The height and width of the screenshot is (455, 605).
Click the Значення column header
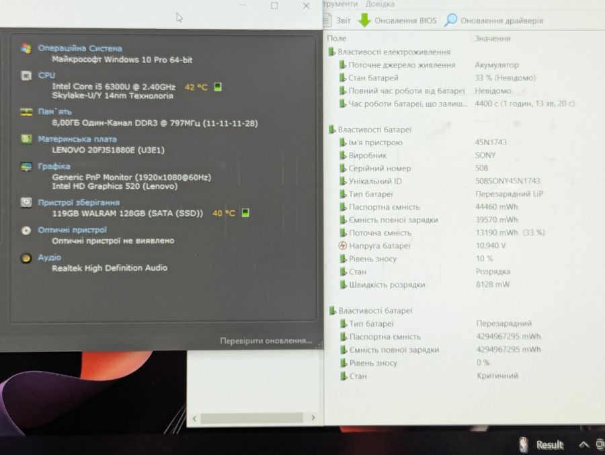click(492, 38)
